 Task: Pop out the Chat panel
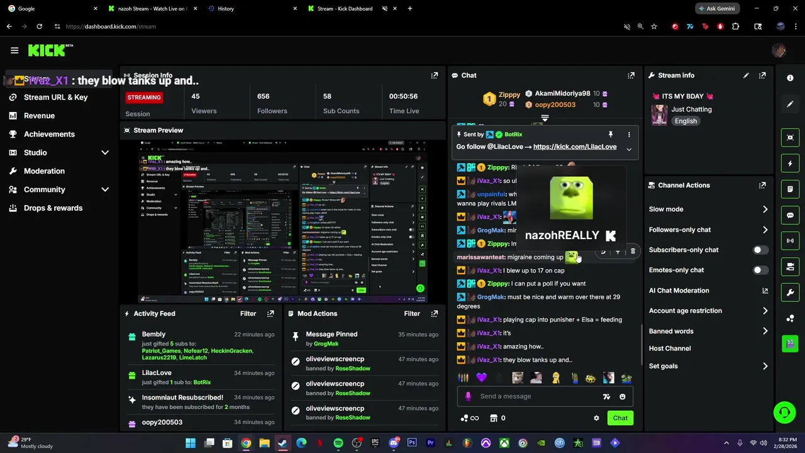tap(631, 75)
